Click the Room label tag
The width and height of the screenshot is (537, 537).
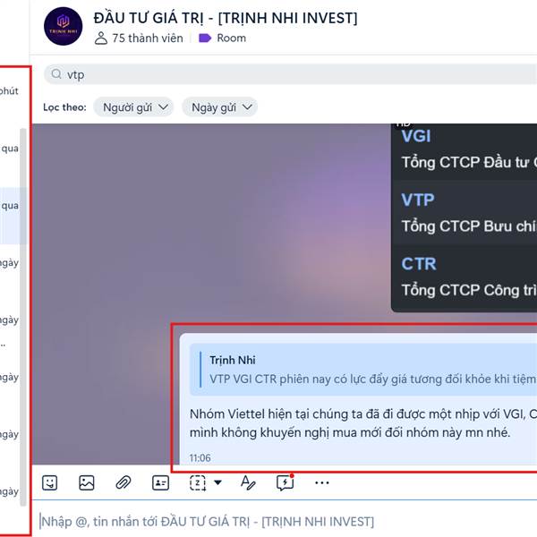[x=222, y=38]
